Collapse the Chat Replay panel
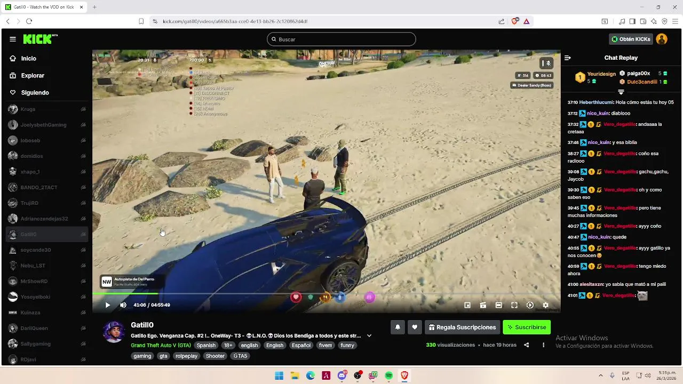 [568, 58]
